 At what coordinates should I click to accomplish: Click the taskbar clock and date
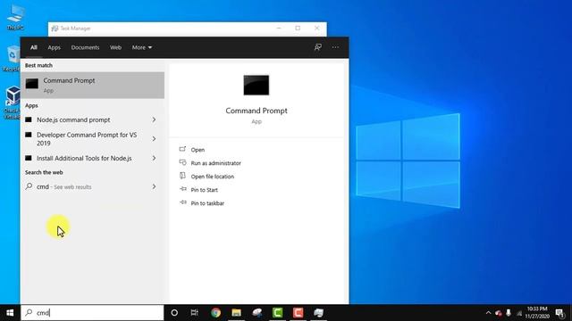pos(537,313)
